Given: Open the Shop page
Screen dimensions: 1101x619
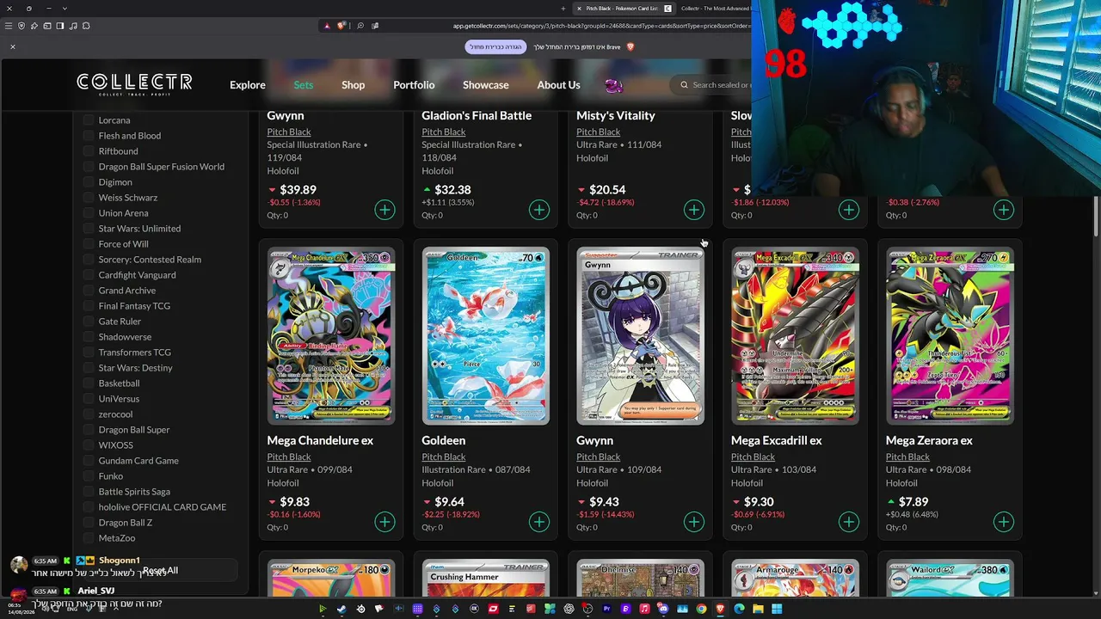Looking at the screenshot, I should pyautogui.click(x=354, y=85).
